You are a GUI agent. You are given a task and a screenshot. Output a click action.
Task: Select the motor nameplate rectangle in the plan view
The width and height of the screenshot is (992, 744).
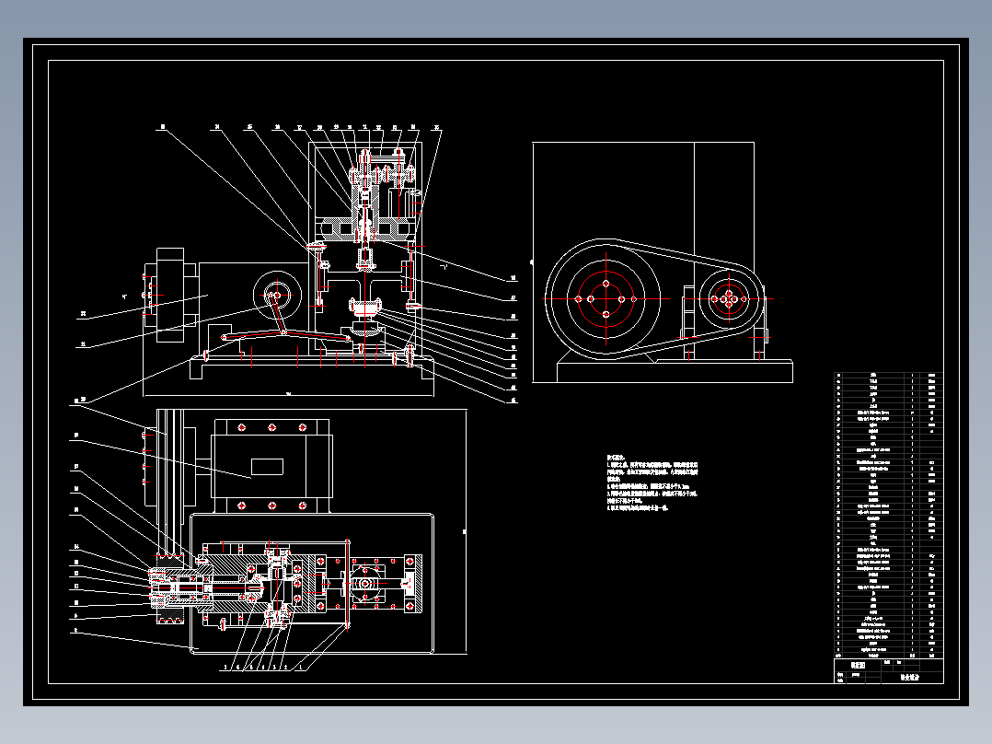(x=267, y=467)
